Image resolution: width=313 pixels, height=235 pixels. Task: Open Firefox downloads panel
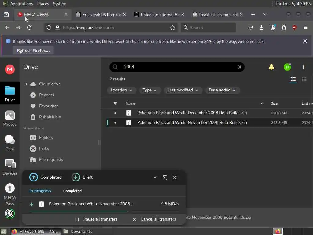pyautogui.click(x=261, y=28)
